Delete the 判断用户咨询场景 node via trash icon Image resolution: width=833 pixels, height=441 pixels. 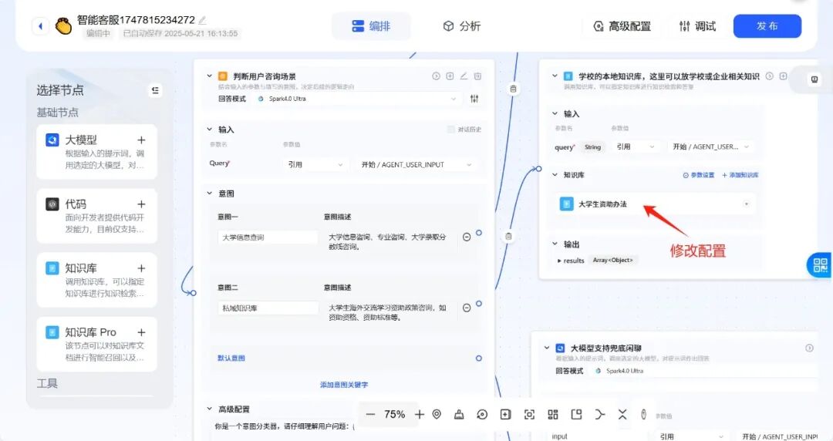(x=477, y=76)
